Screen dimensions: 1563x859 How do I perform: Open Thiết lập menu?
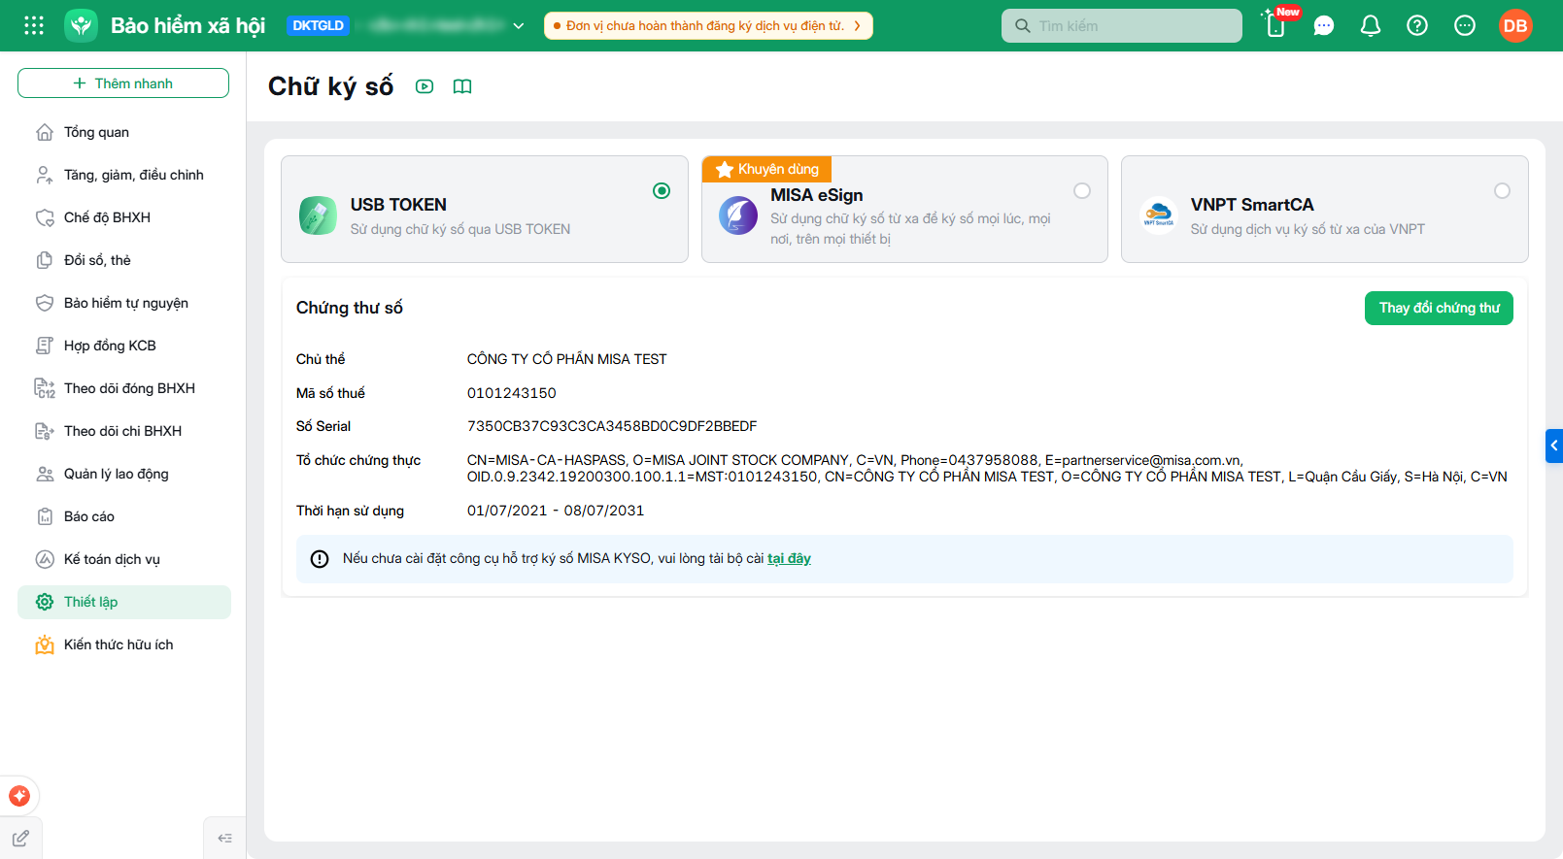tap(124, 602)
